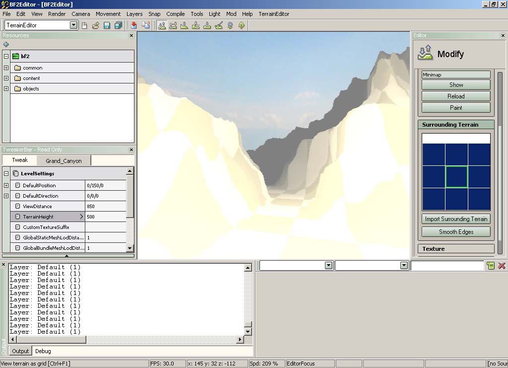This screenshot has height=368, width=508.
Task: Open the Compile menu
Action: (175, 14)
